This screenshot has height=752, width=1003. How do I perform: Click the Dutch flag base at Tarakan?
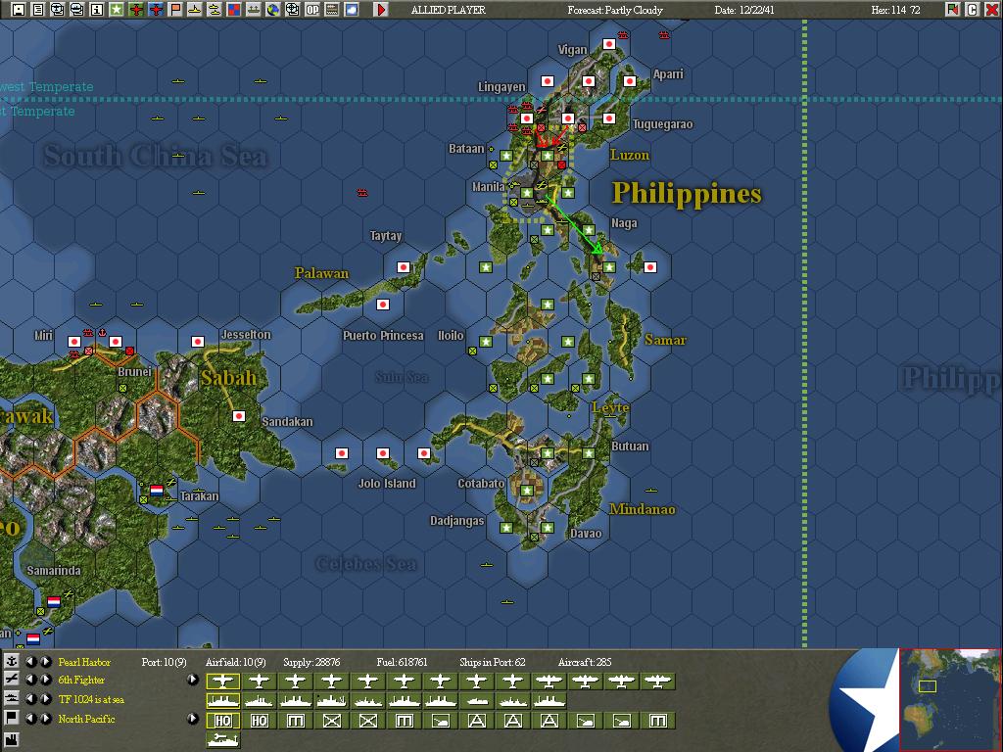pos(157,491)
